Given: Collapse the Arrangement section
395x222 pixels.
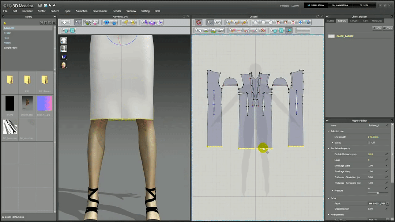Looking at the screenshot, I should (x=328, y=215).
